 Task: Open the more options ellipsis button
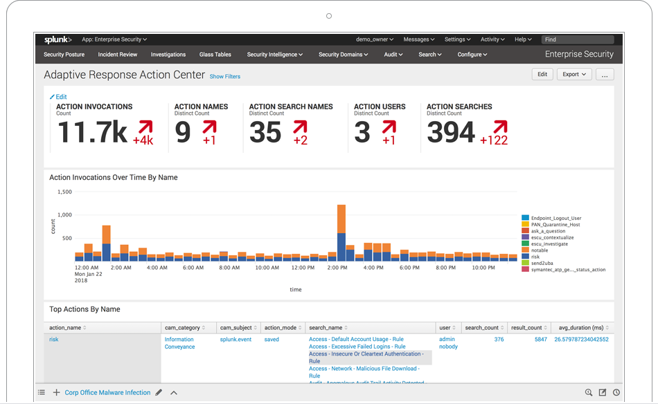pos(605,74)
